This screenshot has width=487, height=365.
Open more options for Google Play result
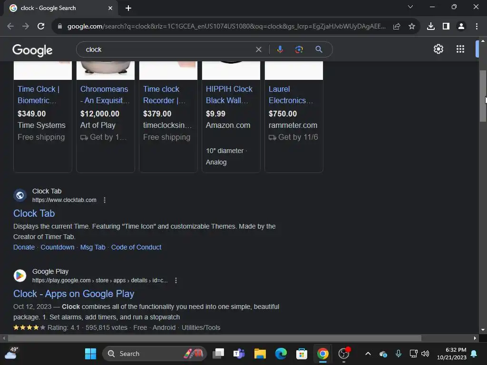[176, 280]
